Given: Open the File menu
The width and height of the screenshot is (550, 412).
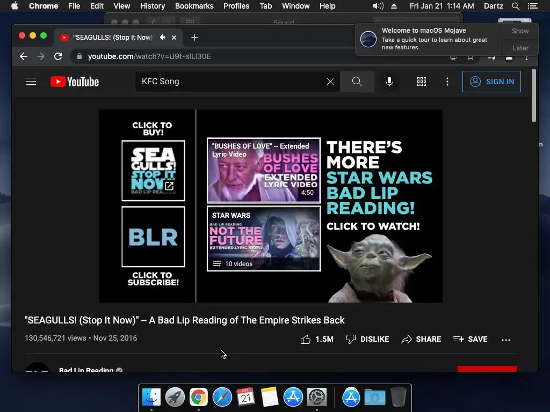Looking at the screenshot, I should click(74, 6).
